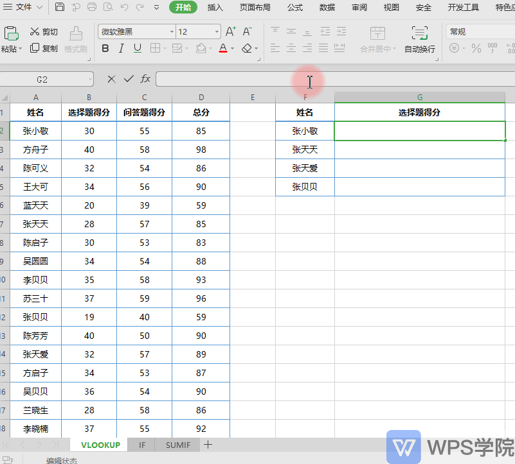Toggle Middle vertical align
The image size is (515, 464).
[x=291, y=31]
